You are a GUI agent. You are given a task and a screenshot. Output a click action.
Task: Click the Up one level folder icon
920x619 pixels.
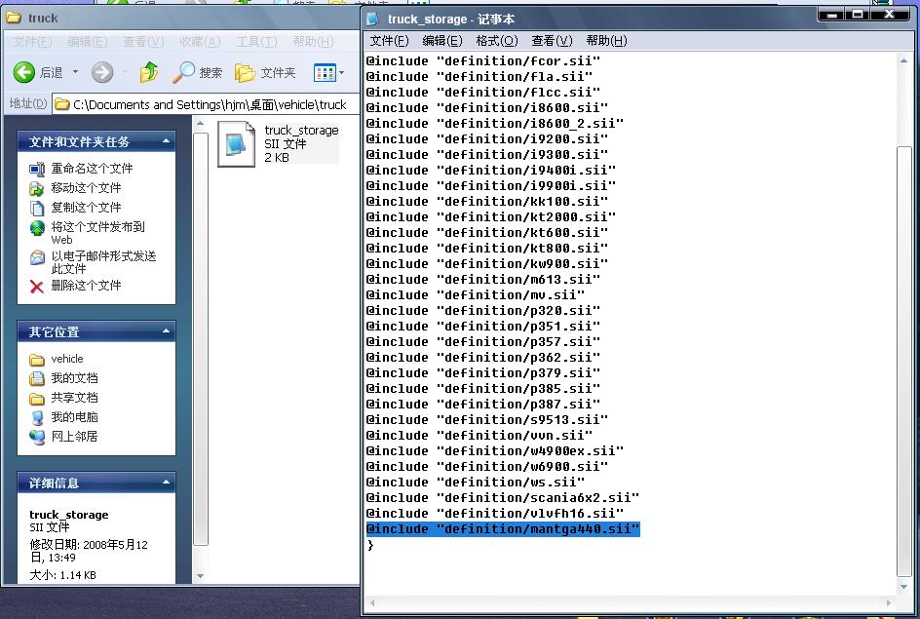(x=148, y=72)
